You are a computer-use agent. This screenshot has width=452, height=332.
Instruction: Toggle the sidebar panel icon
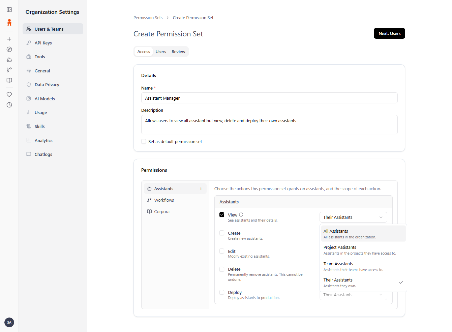[x=9, y=10]
